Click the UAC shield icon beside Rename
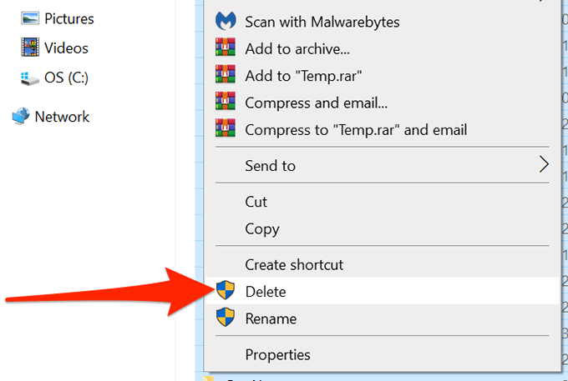 pyautogui.click(x=225, y=318)
